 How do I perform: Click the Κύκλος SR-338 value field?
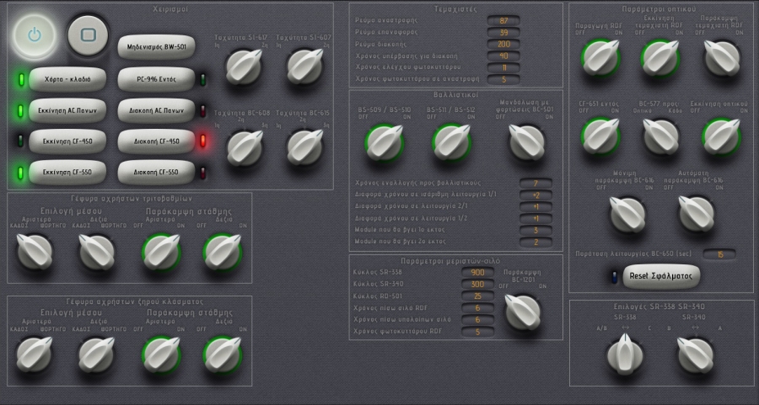point(478,273)
